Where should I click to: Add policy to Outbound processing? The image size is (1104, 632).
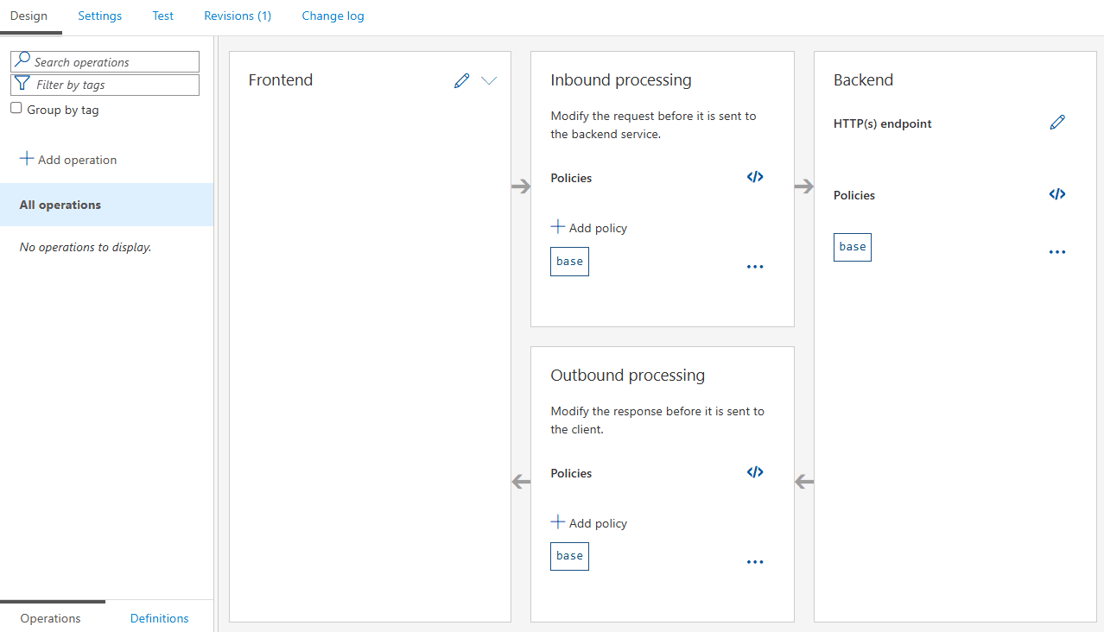point(589,523)
